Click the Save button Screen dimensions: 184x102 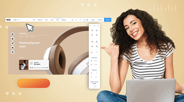pos(93,20)
